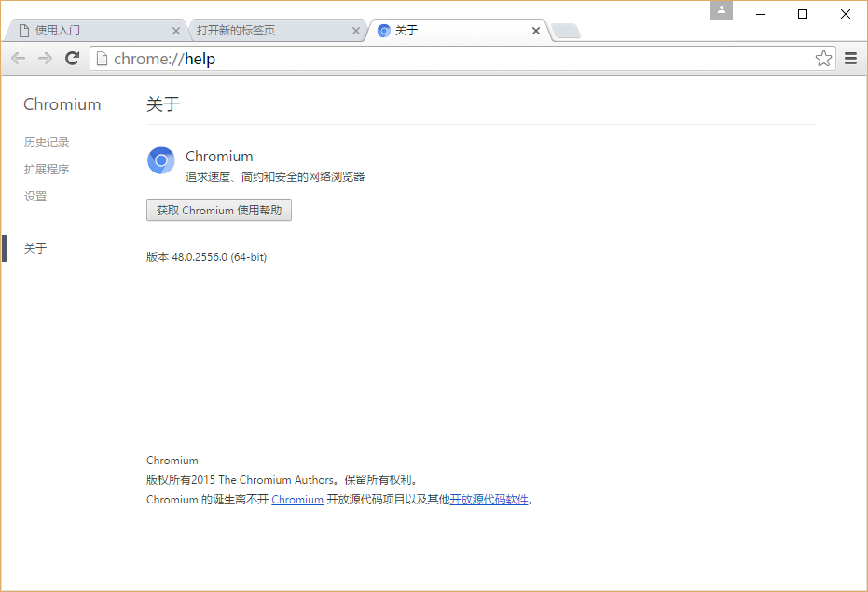Click the Chromium logo next to the product name
The width and height of the screenshot is (868, 592).
pyautogui.click(x=160, y=160)
